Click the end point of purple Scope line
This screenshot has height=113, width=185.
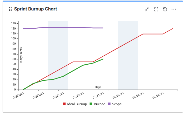click(103, 28)
